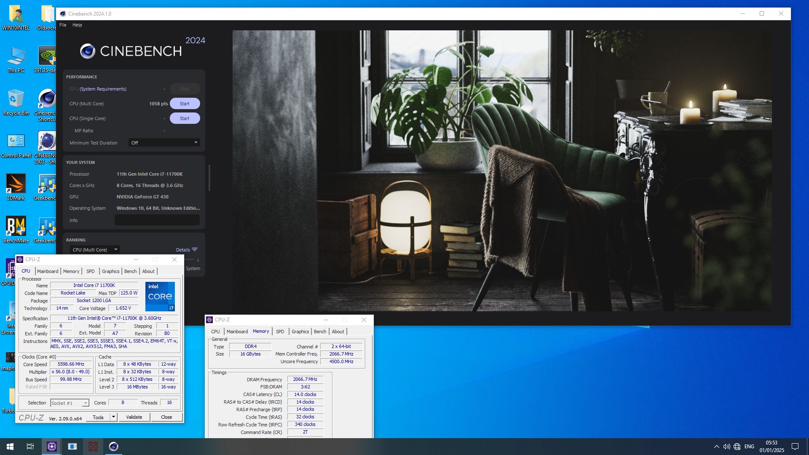This screenshot has height=455, width=809.
Task: Click the 11th Gen Intel Core i7-11700K processor text
Action: coord(150,174)
